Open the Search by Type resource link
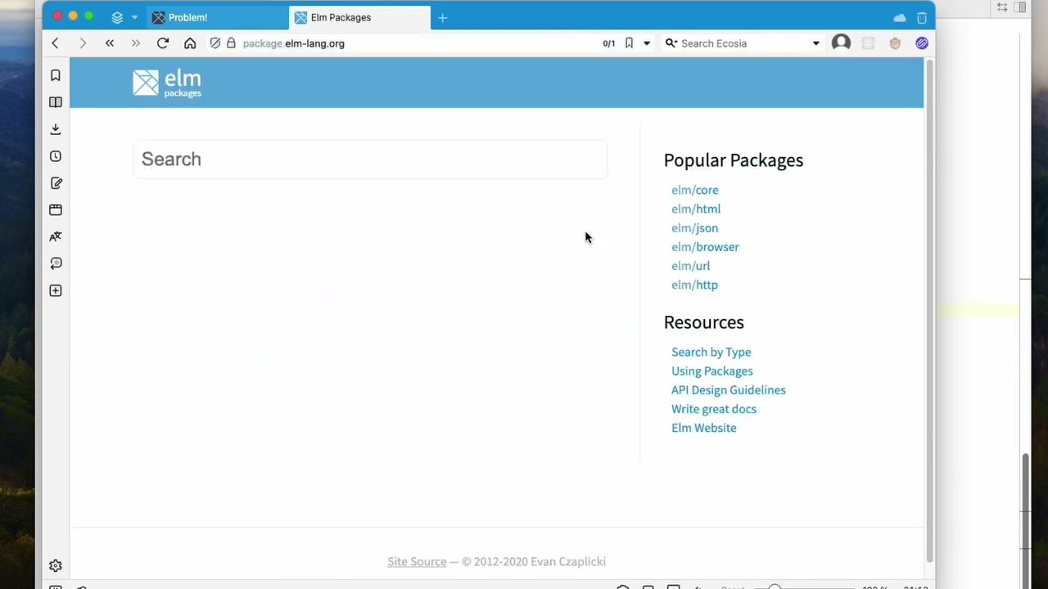The image size is (1048, 589). 711,352
